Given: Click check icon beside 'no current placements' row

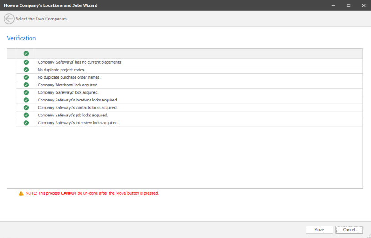Looking at the screenshot, I should [x=26, y=62].
